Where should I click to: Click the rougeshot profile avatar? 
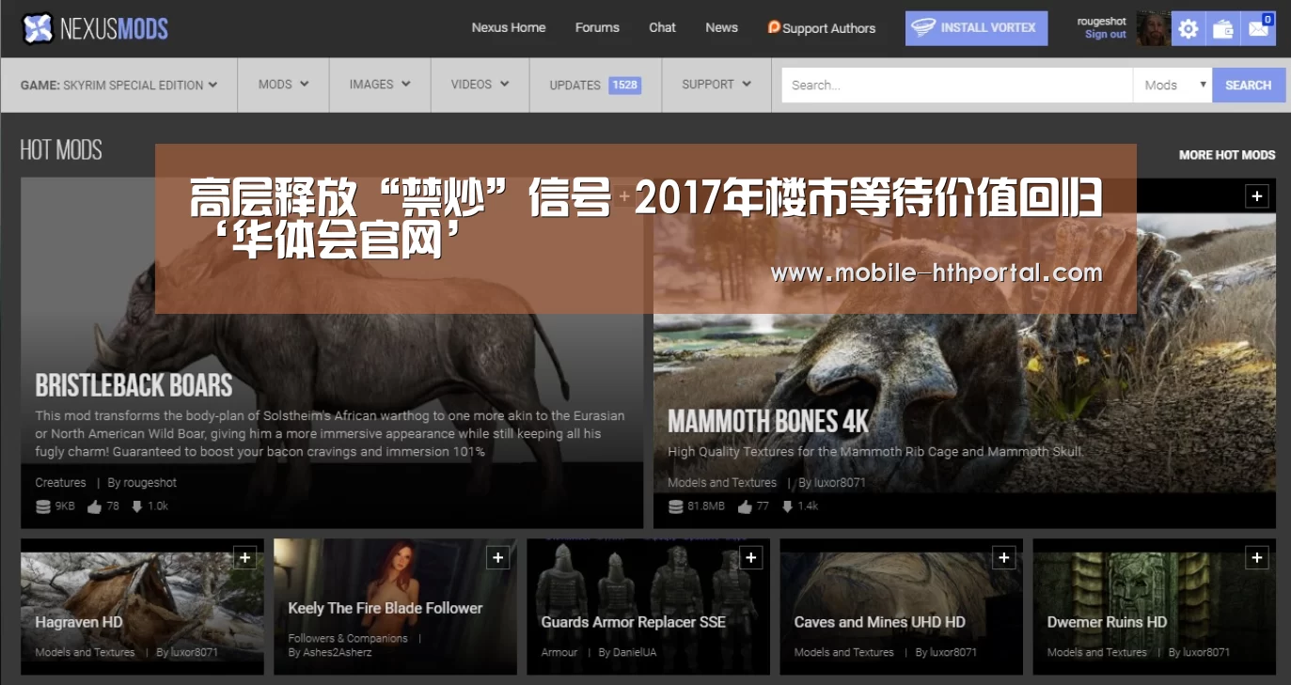(x=1153, y=29)
